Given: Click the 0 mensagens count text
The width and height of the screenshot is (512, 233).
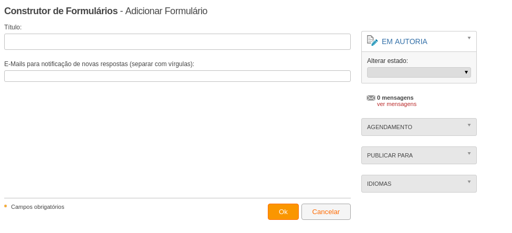Looking at the screenshot, I should pyautogui.click(x=395, y=98).
